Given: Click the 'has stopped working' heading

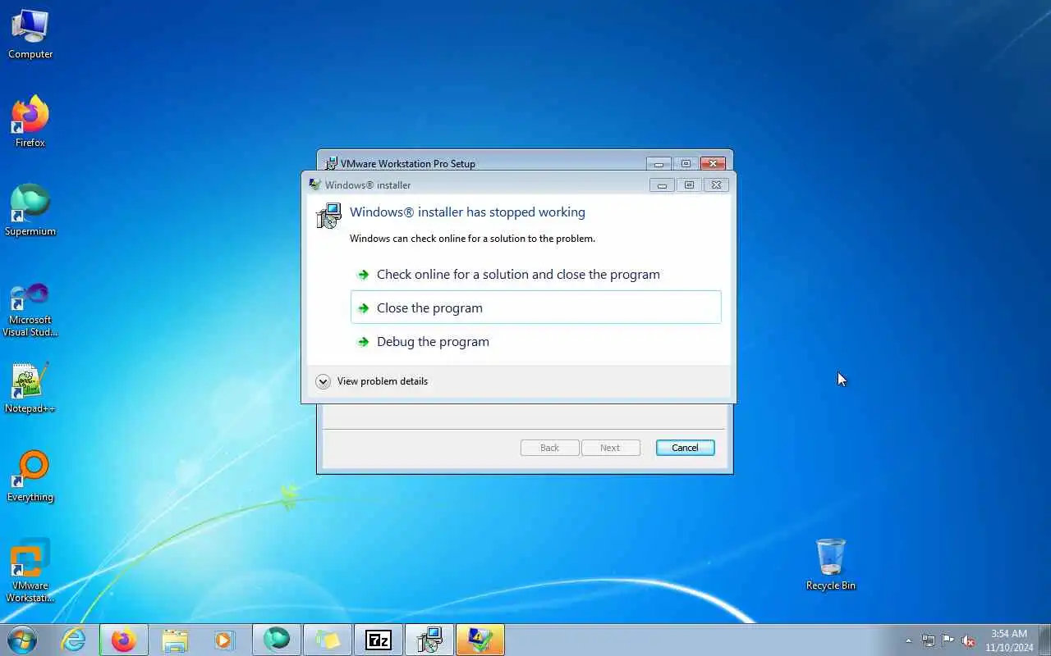Looking at the screenshot, I should coord(467,212).
